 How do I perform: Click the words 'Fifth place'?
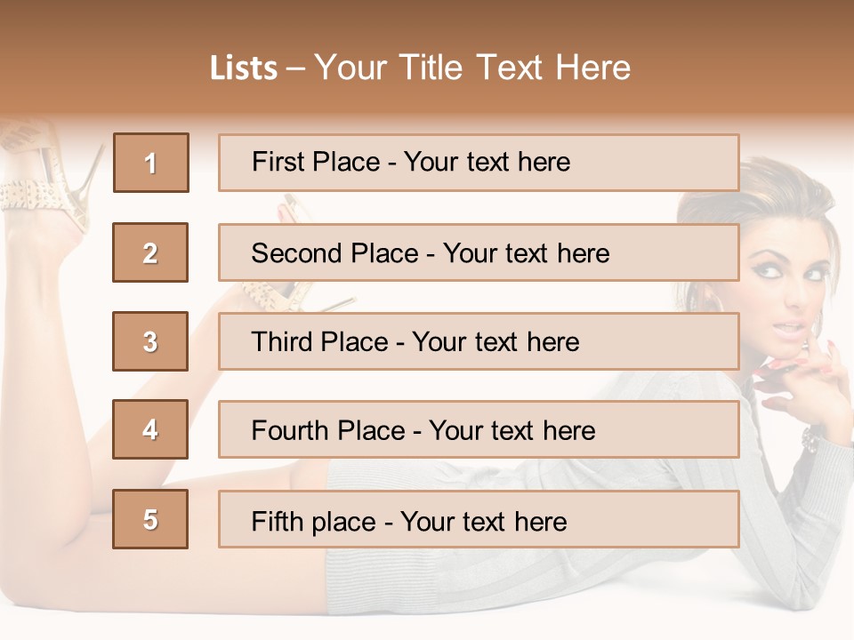point(314,522)
